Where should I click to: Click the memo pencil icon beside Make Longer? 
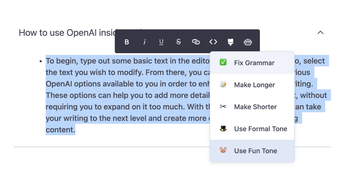(223, 85)
